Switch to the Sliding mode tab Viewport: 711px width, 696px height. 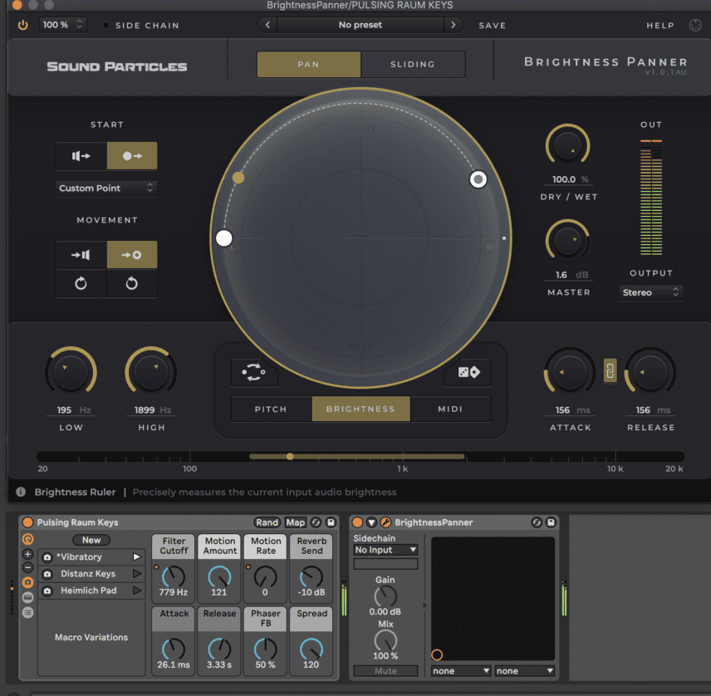tap(413, 65)
